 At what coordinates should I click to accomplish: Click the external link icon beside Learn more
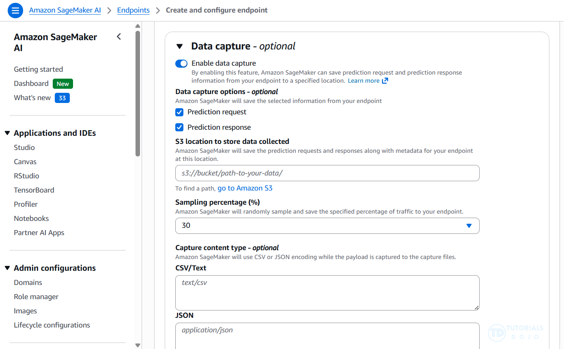coord(385,81)
